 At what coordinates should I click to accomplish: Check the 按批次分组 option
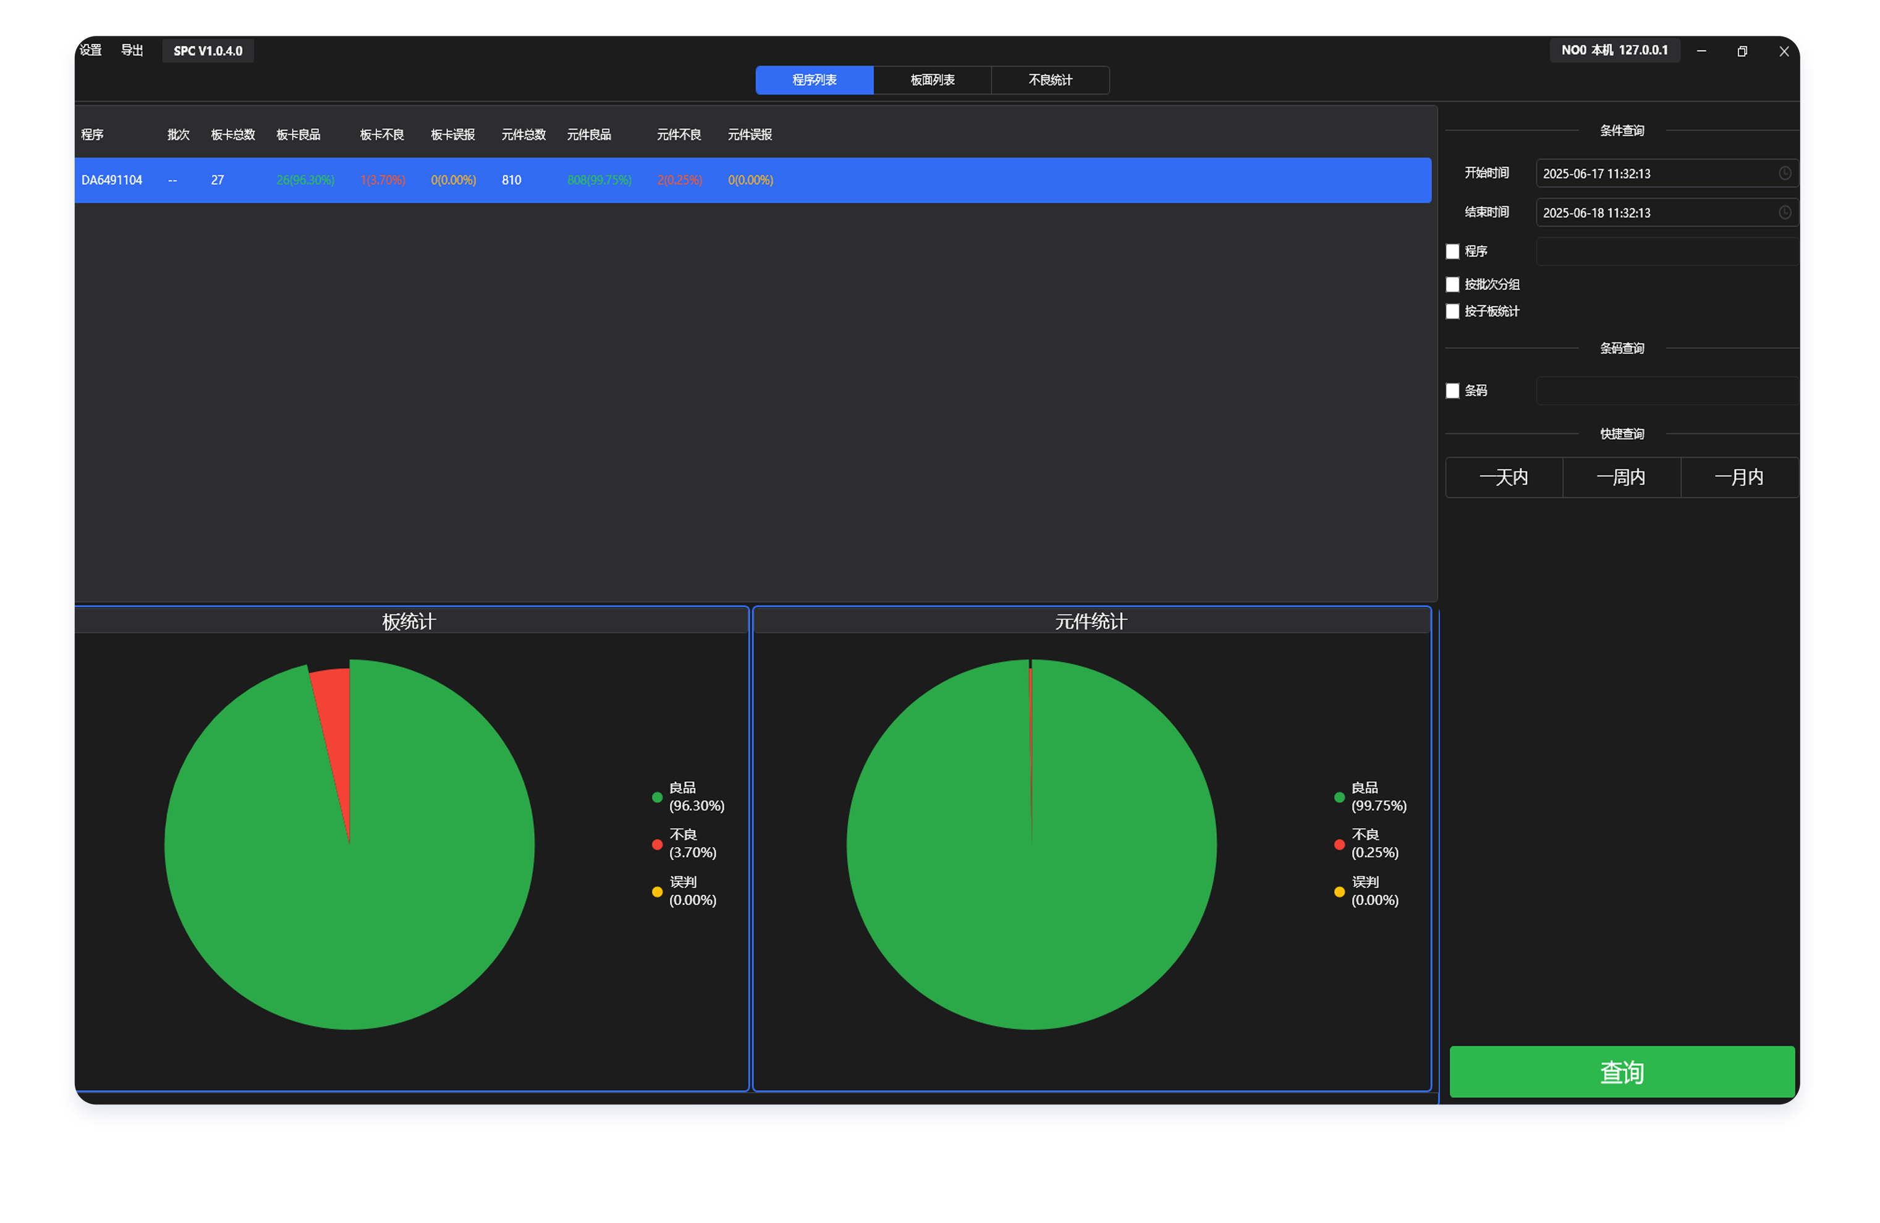tap(1452, 284)
